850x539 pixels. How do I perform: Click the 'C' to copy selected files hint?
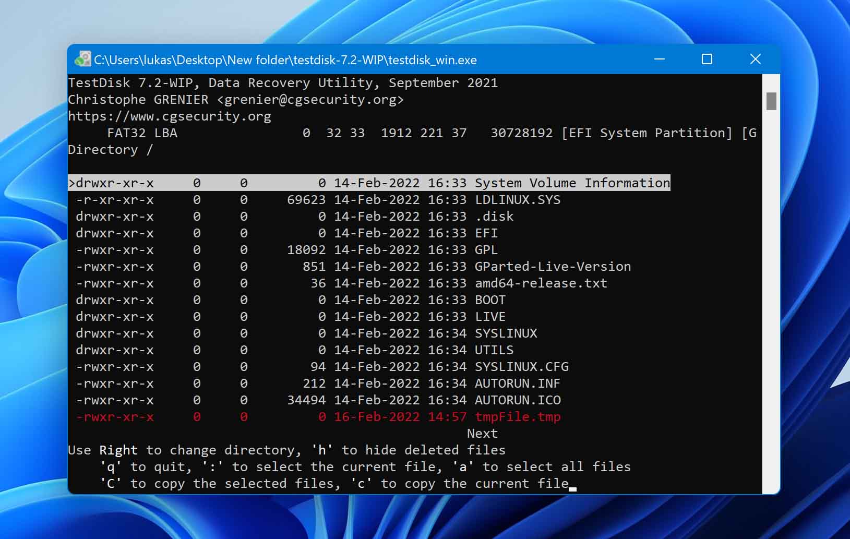point(220,483)
